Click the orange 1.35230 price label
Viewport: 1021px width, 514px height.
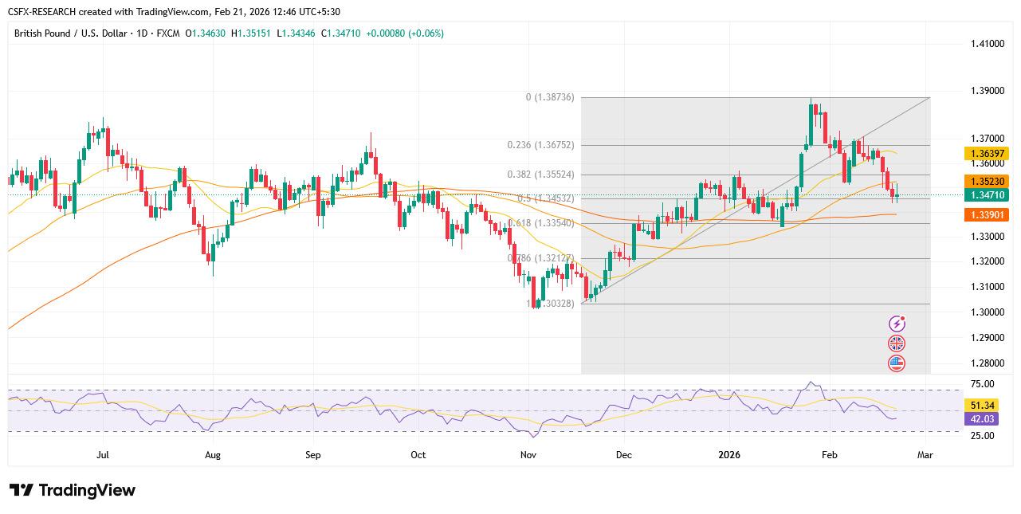point(986,182)
